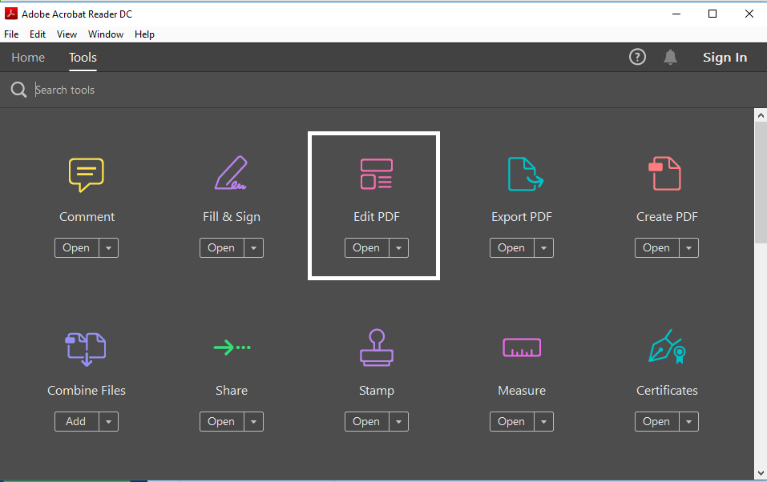This screenshot has width=767, height=482.
Task: Choose the Export PDF icon
Action: pos(525,174)
